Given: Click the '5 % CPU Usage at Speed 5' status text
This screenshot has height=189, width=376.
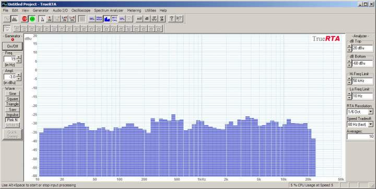Looking at the screenshot, I should 312,185.
